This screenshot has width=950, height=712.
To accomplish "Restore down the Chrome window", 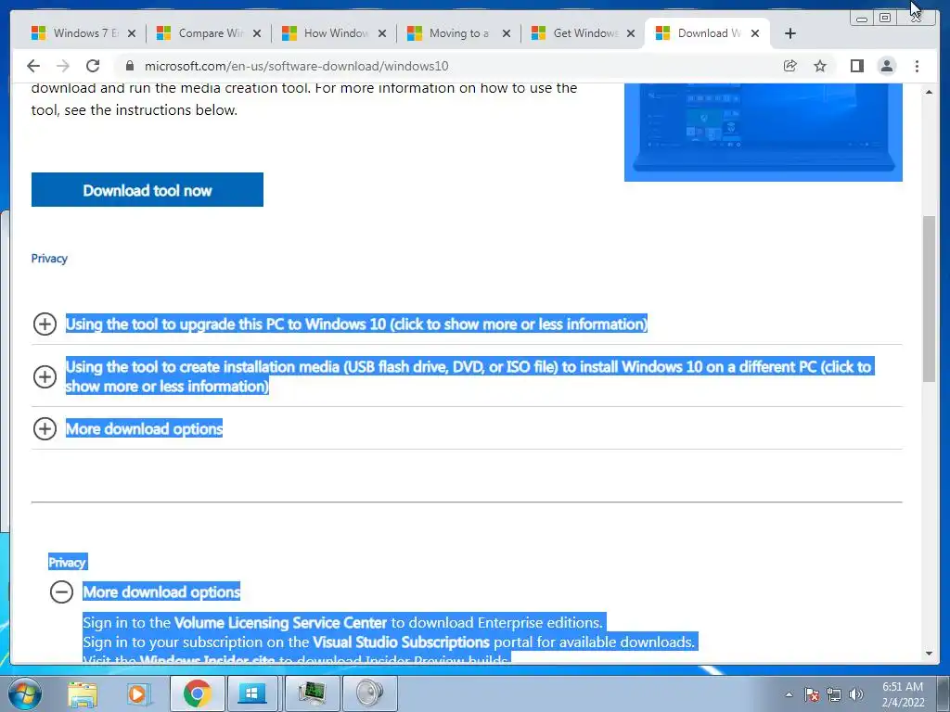I will (x=885, y=18).
